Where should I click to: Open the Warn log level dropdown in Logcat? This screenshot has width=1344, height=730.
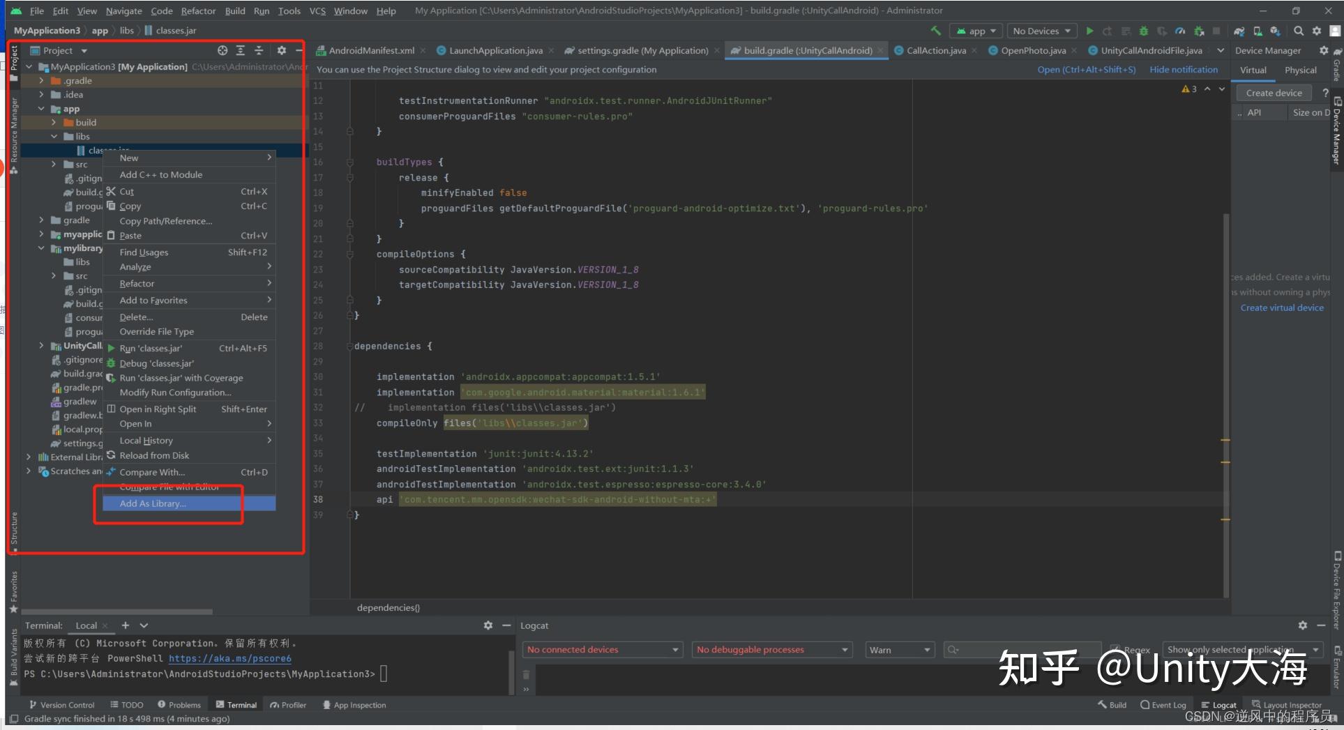[x=898, y=649]
